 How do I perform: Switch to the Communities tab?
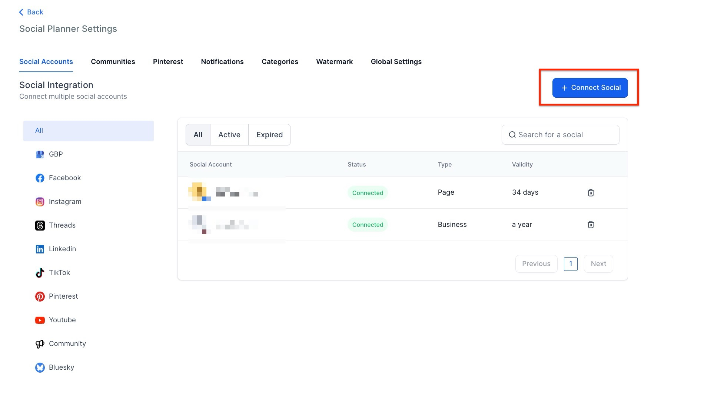113,61
